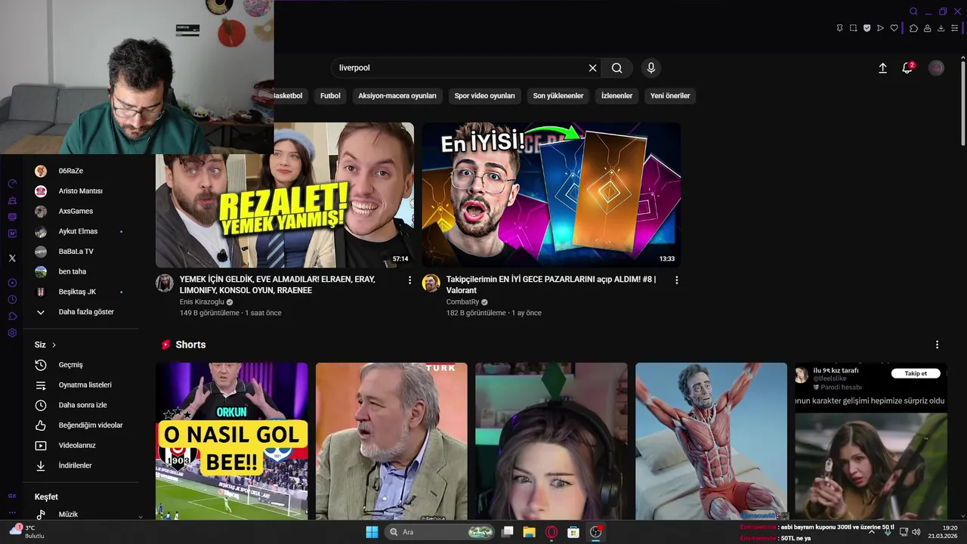Open Opera sidebar history clock icon
This screenshot has height=544, width=967.
[x=12, y=300]
